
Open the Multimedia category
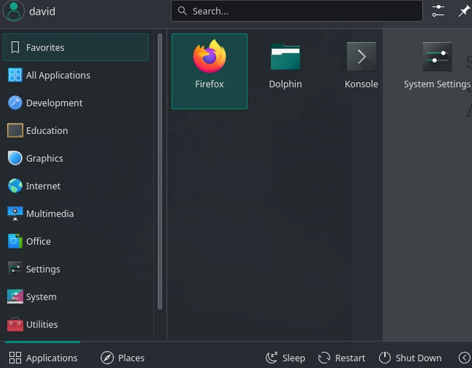click(76, 214)
